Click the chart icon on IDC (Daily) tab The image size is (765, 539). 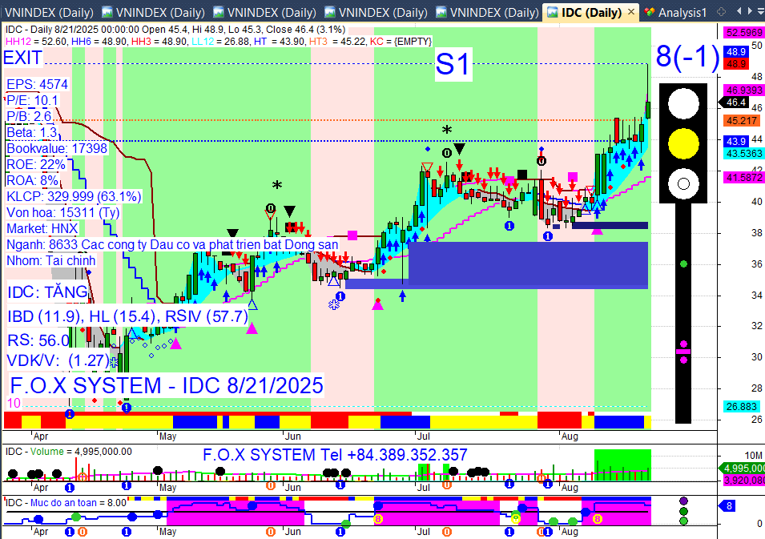coord(552,12)
